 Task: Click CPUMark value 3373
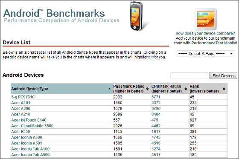pyautogui.click(x=156, y=103)
